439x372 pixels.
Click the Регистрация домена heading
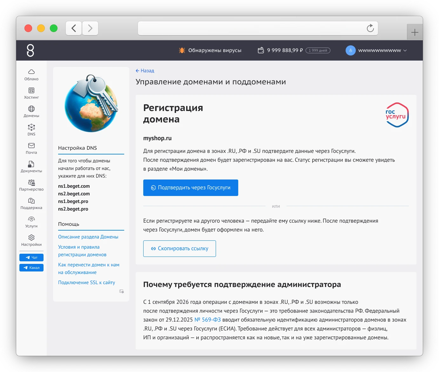(173, 114)
